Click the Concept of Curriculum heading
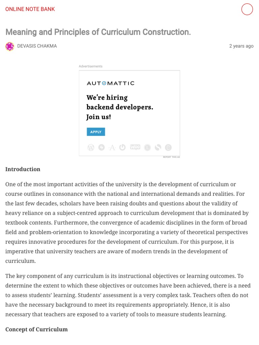Screen dimensions: 259x345 click(x=36, y=329)
